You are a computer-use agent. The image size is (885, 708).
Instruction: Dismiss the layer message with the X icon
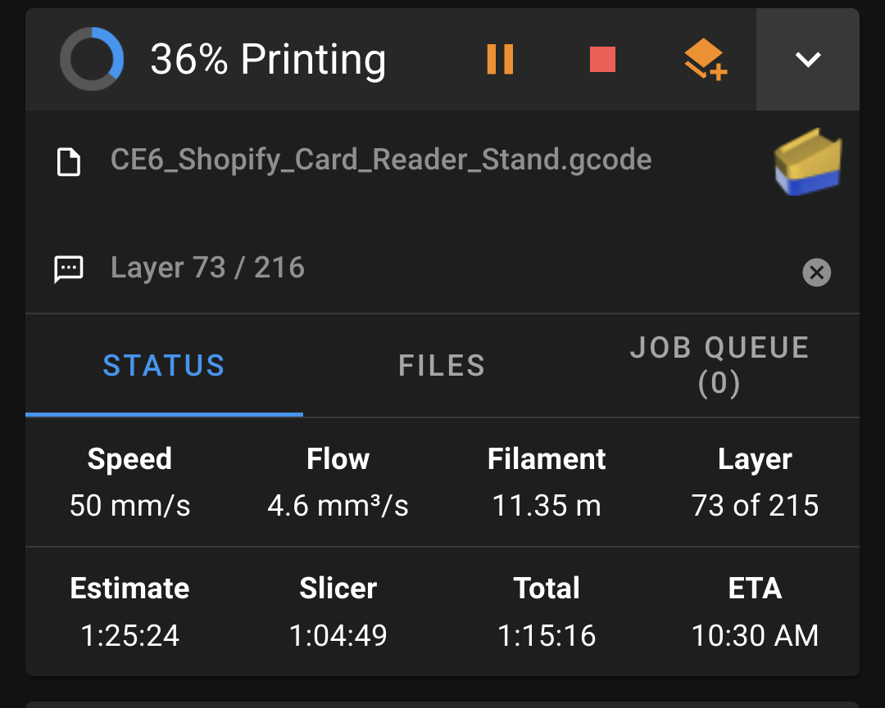coord(816,273)
